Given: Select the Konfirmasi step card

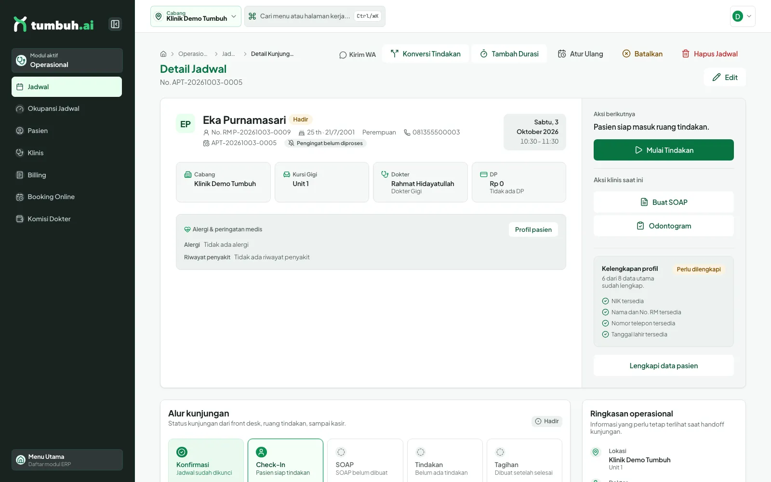Looking at the screenshot, I should pos(206,460).
